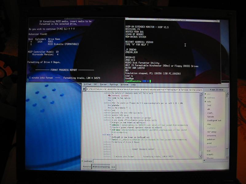Select user fperale in the user list

click(x=210, y=117)
